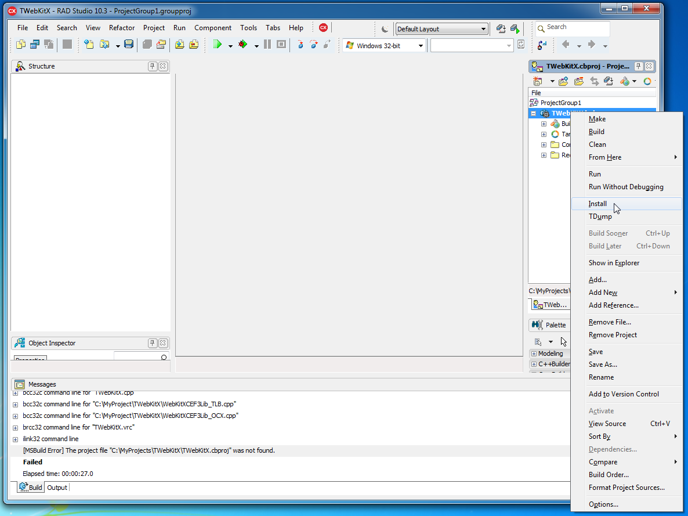Viewport: 688px width, 516px height.
Task: Click the Forward navigation arrow
Action: coord(592,44)
